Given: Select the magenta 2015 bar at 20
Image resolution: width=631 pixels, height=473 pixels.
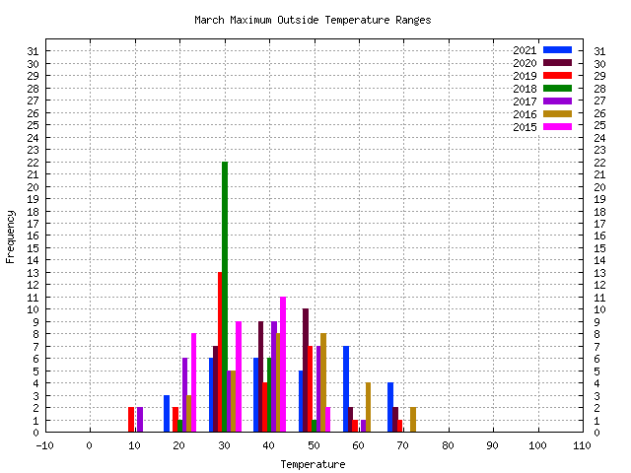Looking at the screenshot, I should point(193,382).
